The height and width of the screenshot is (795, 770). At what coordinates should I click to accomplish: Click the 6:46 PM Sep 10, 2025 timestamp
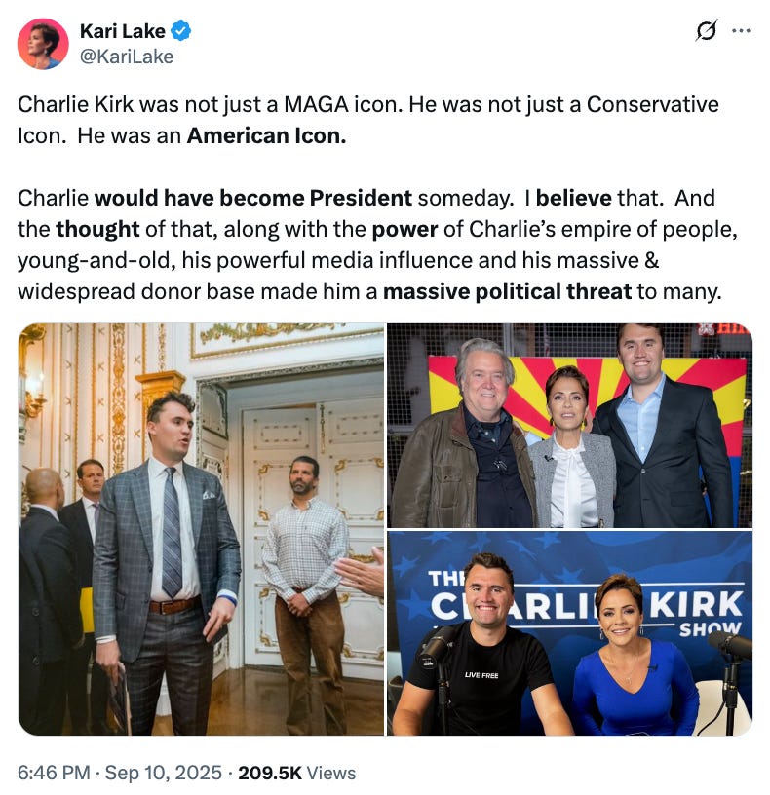coord(120,773)
